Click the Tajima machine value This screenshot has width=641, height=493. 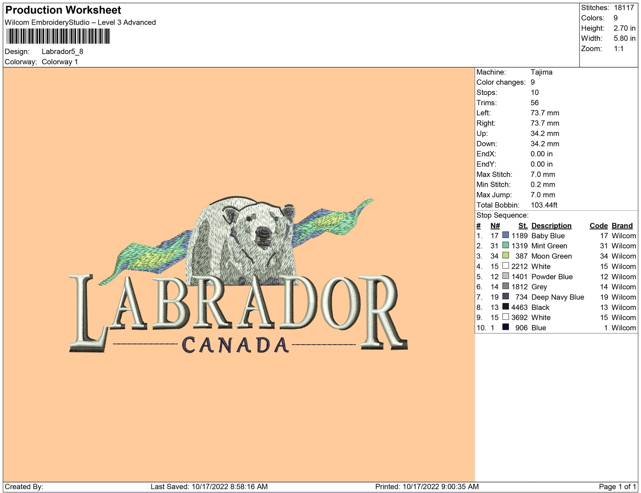541,72
